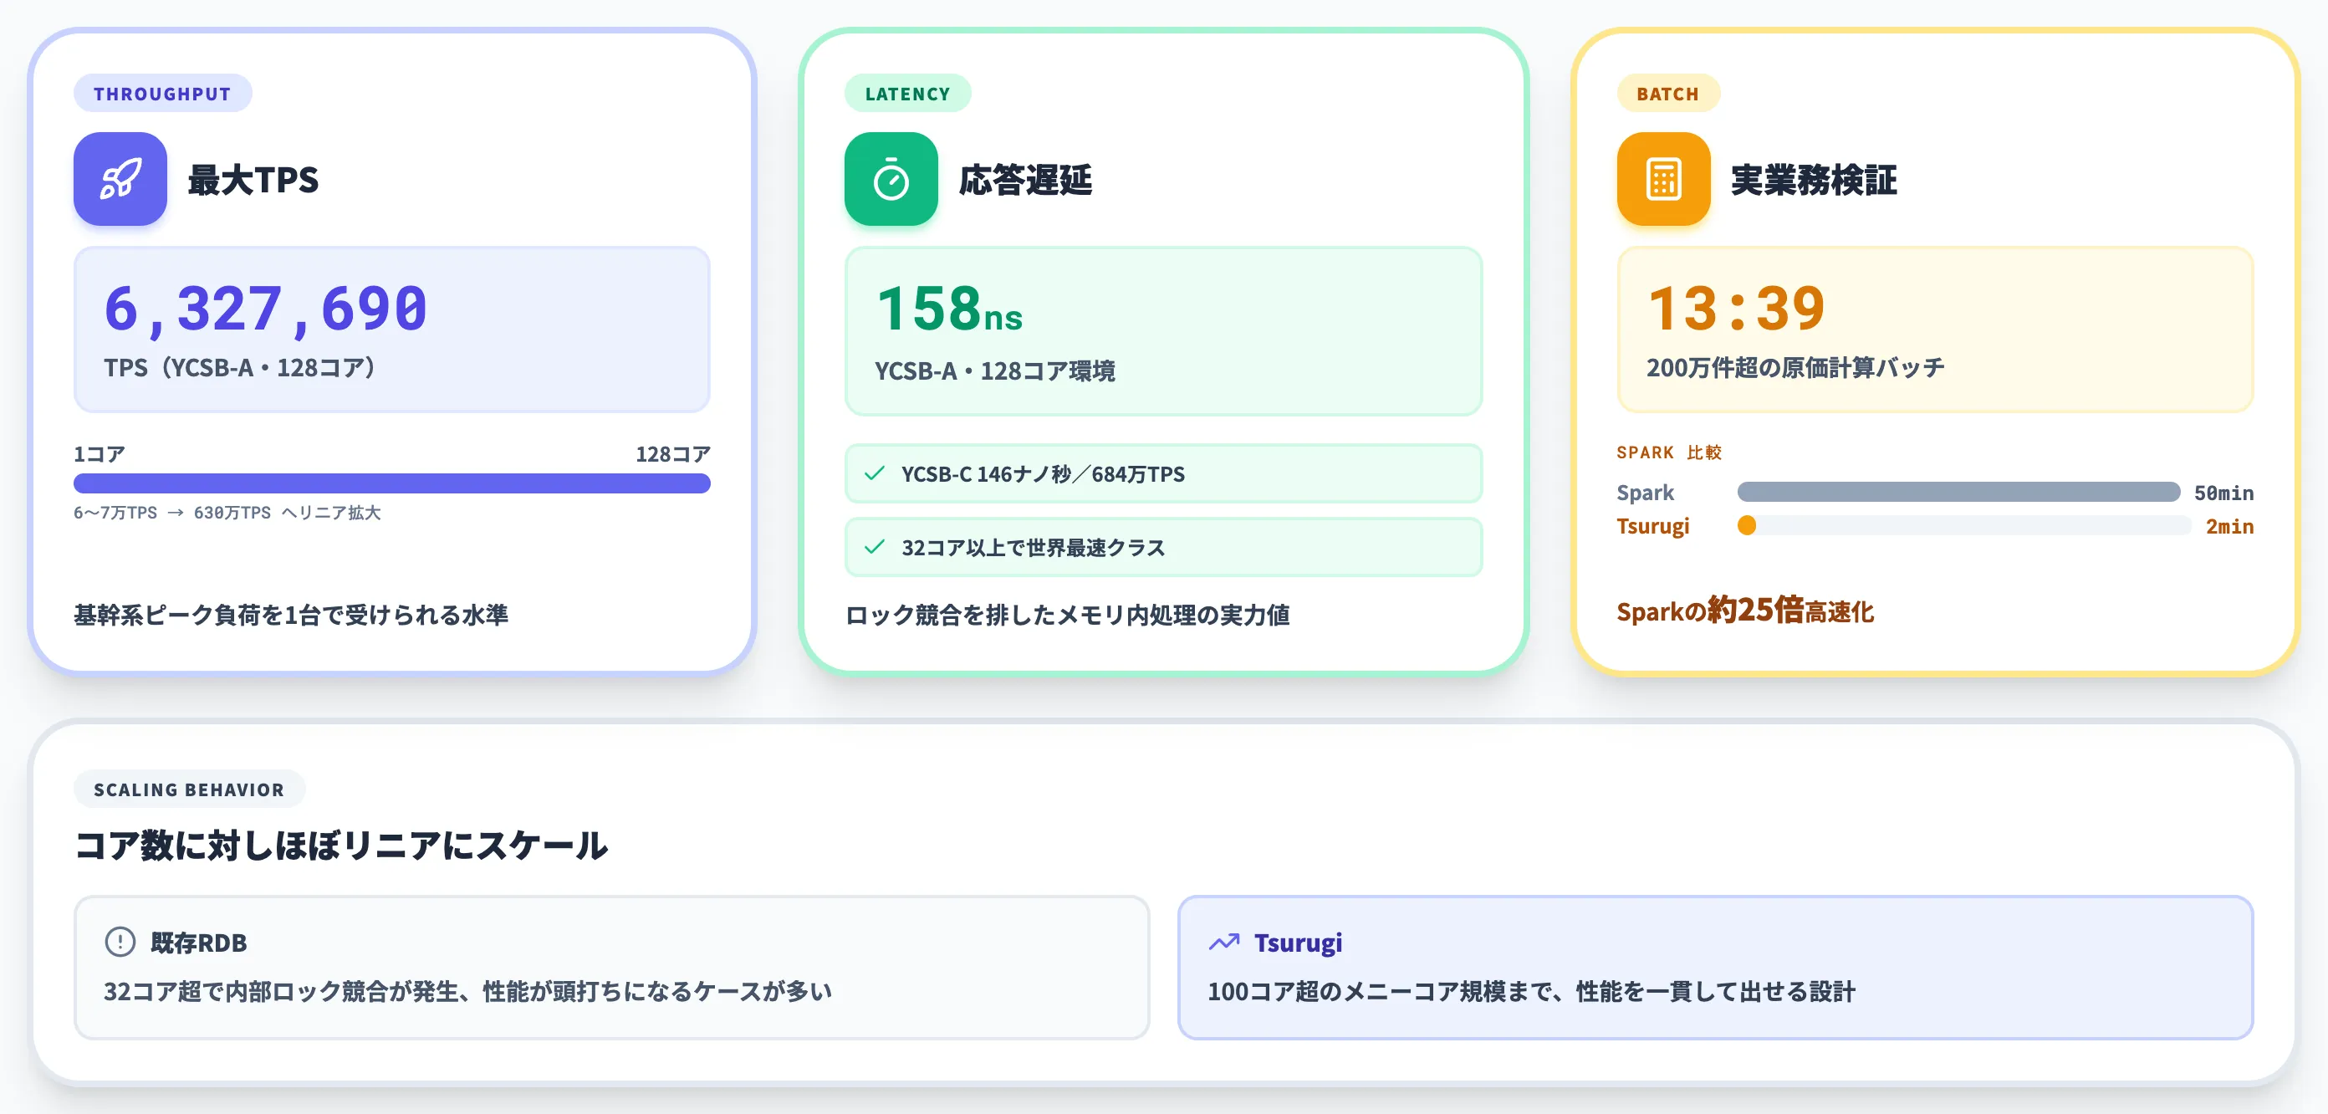Click the gray Spark 50min bar
The image size is (2328, 1114).
(x=1958, y=492)
